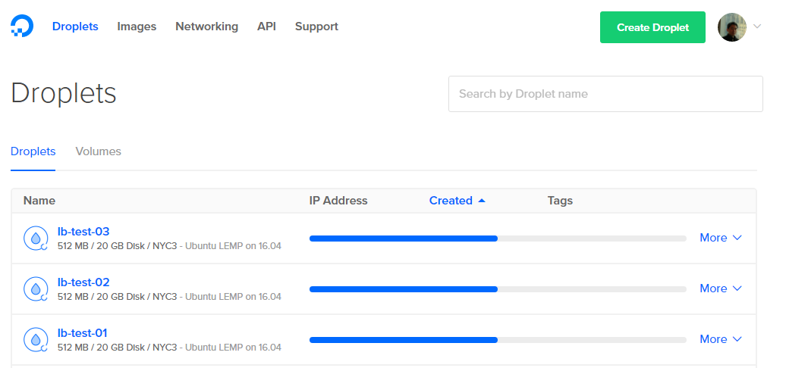
Task: Go to Droplets in the top navigation
Action: pyautogui.click(x=75, y=27)
